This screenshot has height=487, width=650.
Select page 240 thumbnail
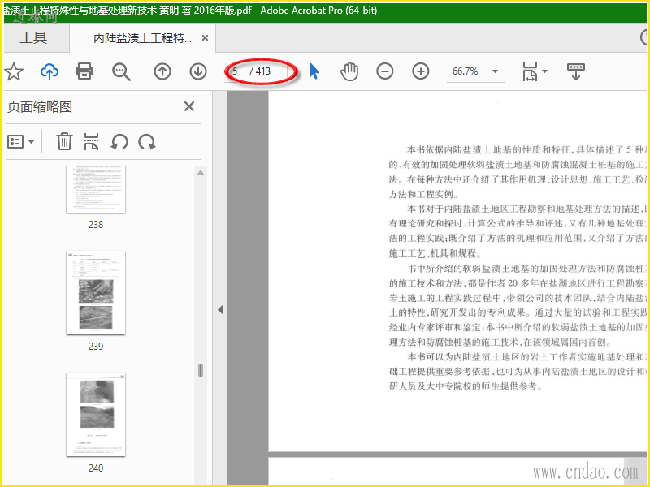(x=96, y=415)
